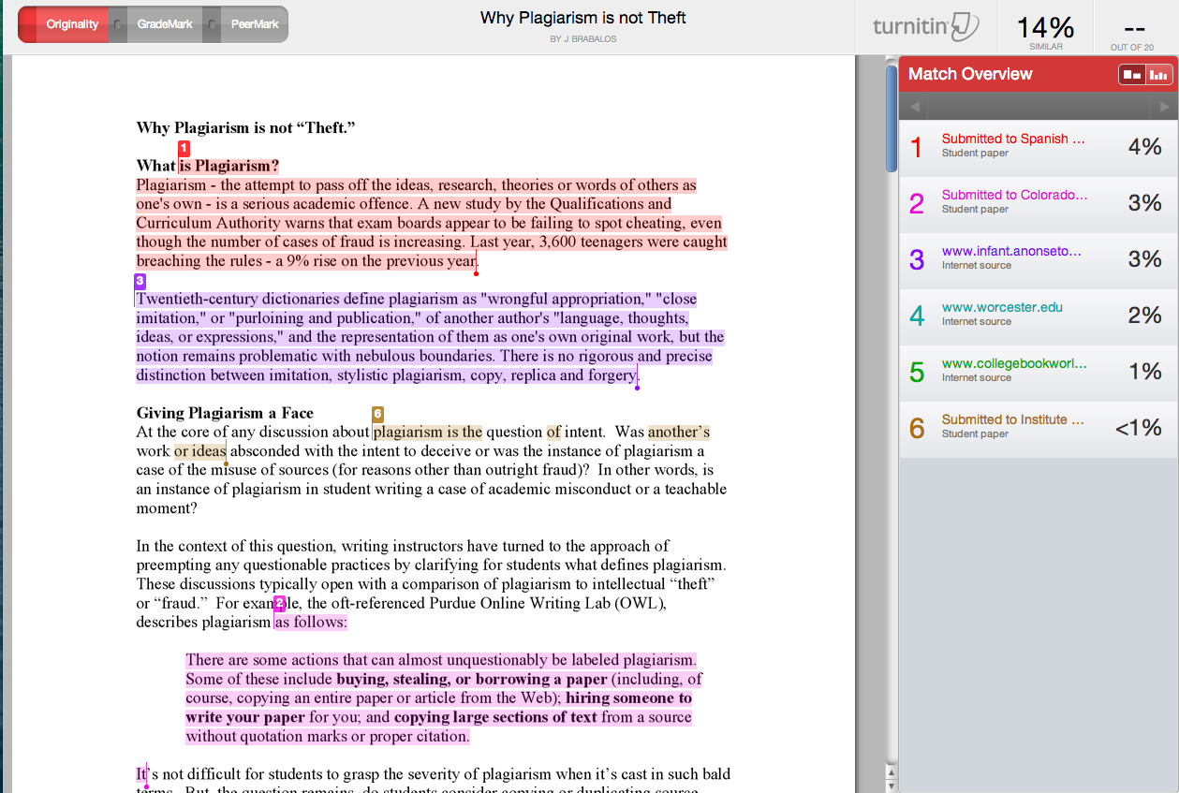Click purple match marker 3 in the document

[140, 281]
